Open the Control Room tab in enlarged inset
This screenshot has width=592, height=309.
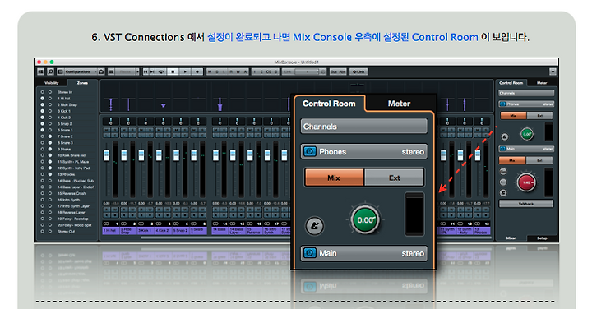pyautogui.click(x=329, y=104)
